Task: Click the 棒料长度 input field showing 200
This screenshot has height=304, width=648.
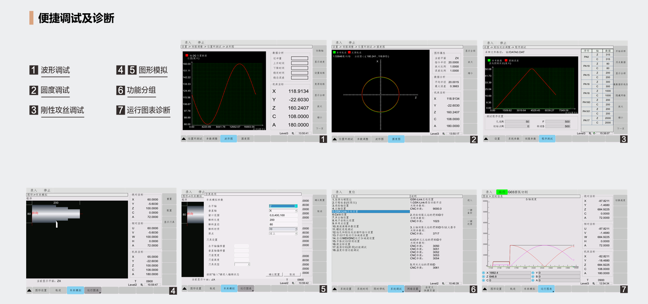Action: pyautogui.click(x=283, y=220)
